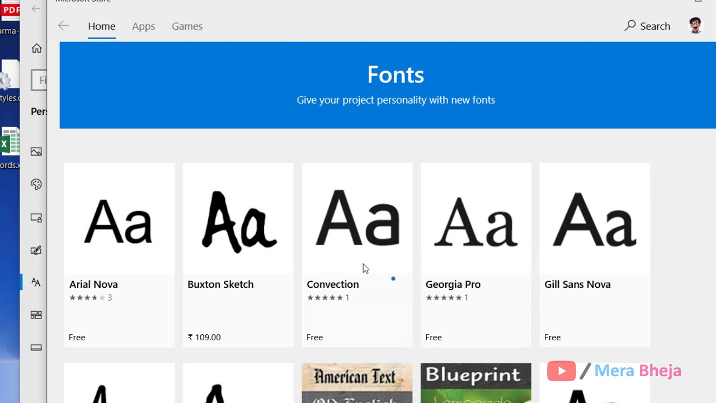This screenshot has height=403, width=716.
Task: Click the Settings search field
Action: (x=39, y=80)
